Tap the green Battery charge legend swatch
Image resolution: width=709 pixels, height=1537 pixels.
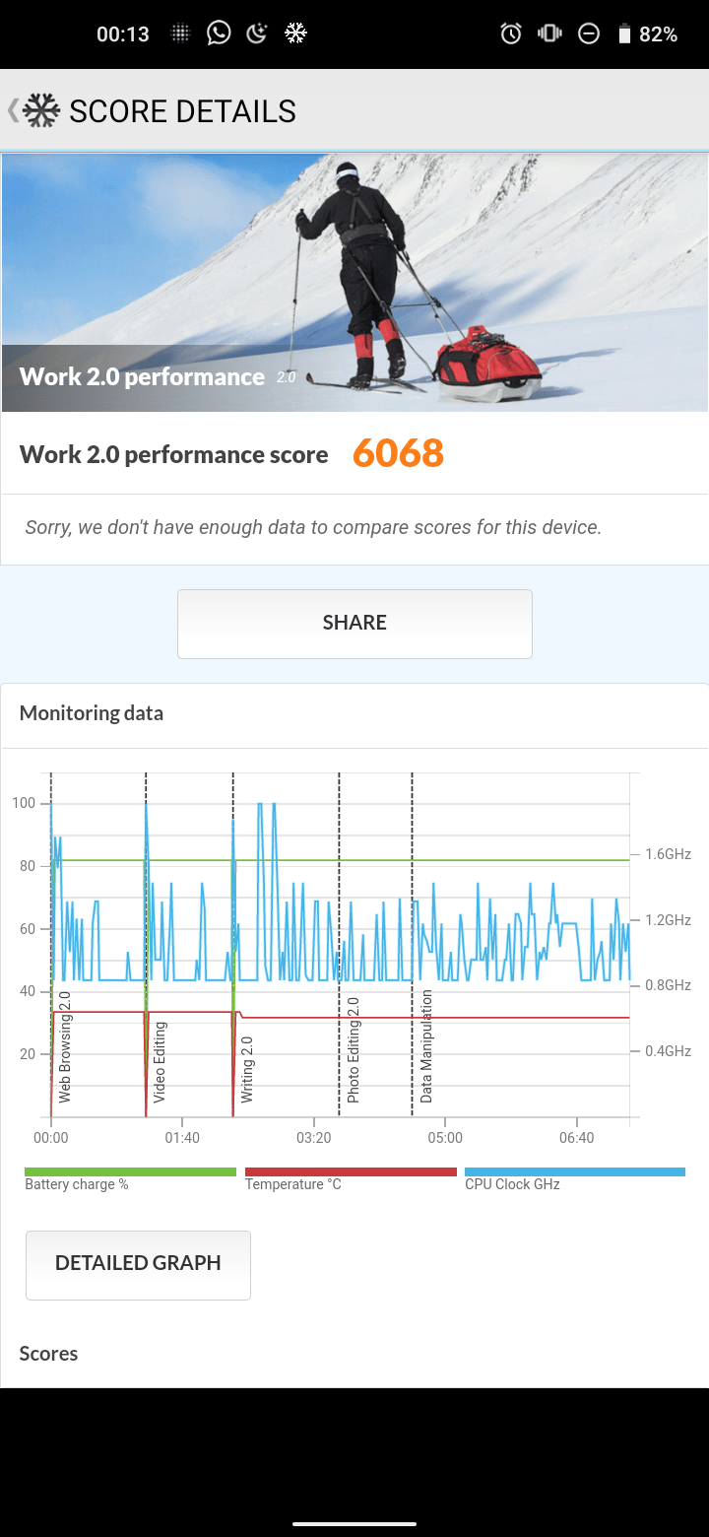130,1171
